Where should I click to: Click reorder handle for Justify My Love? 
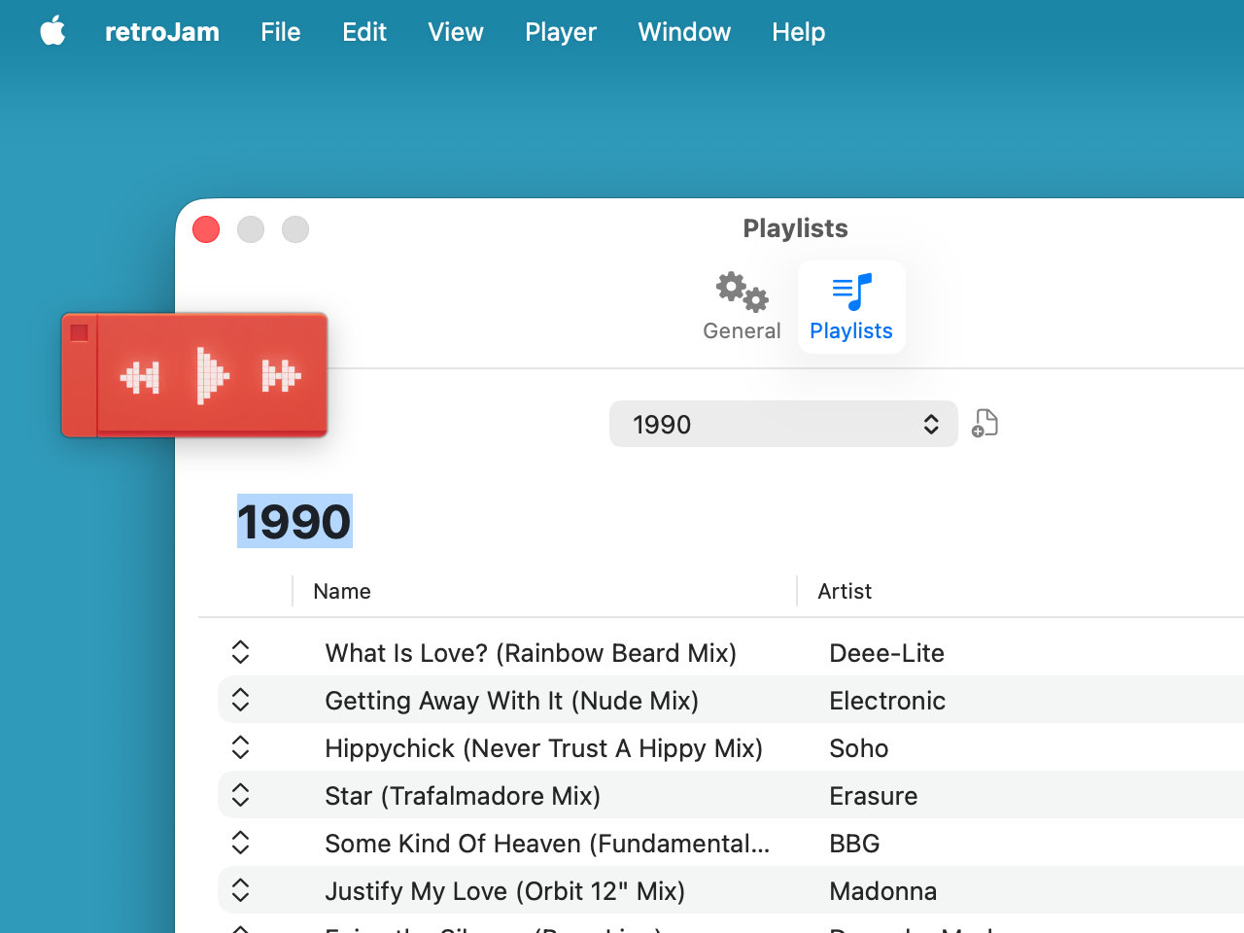pyautogui.click(x=241, y=890)
